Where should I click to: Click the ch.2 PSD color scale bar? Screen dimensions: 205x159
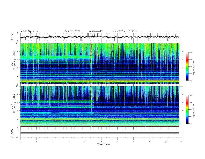(x=187, y=109)
